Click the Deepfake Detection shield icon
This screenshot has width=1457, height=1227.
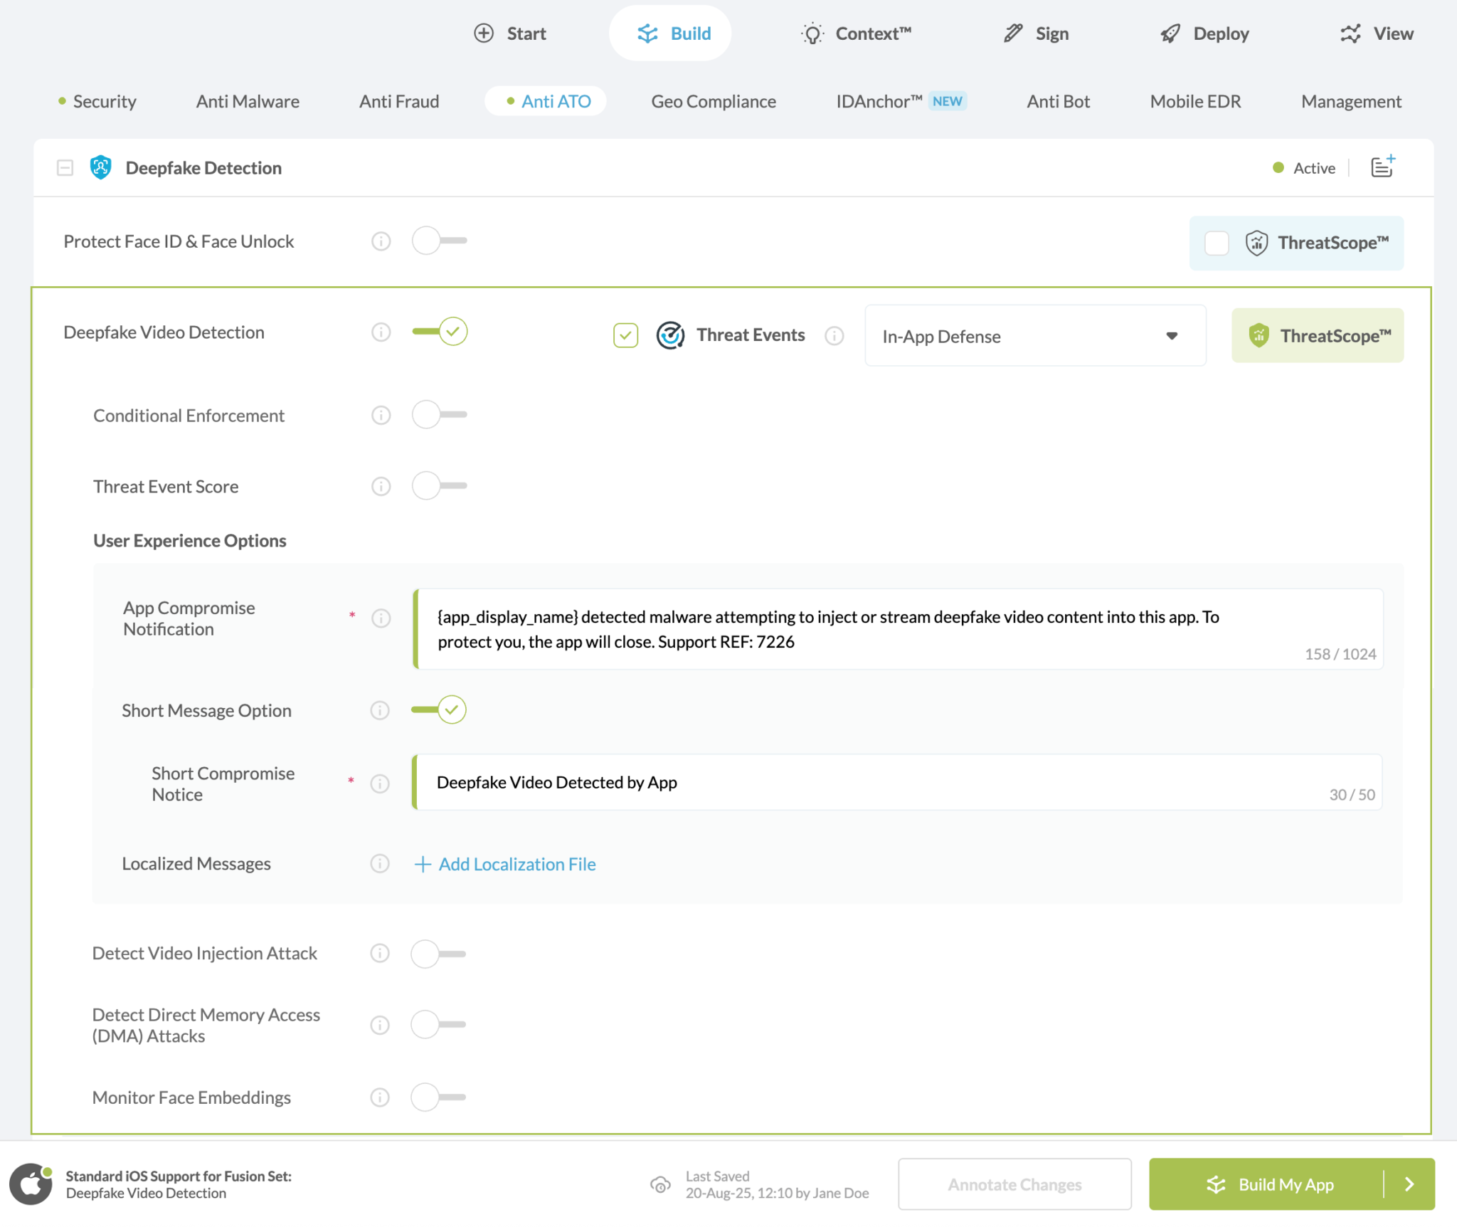coord(100,168)
